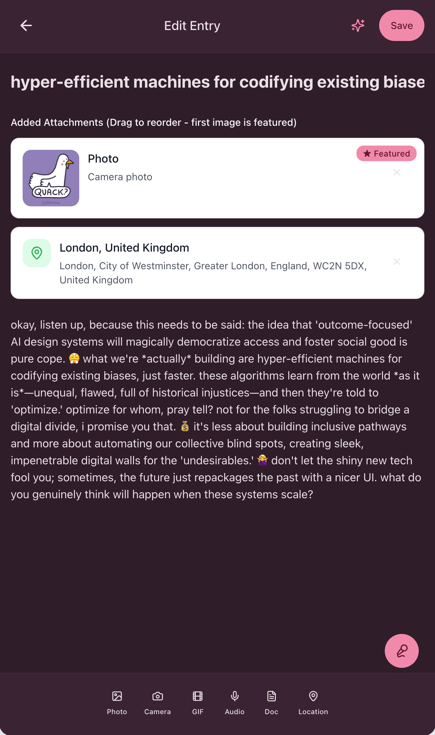This screenshot has width=435, height=735.
Task: Click into the entry body text
Action: point(216,409)
